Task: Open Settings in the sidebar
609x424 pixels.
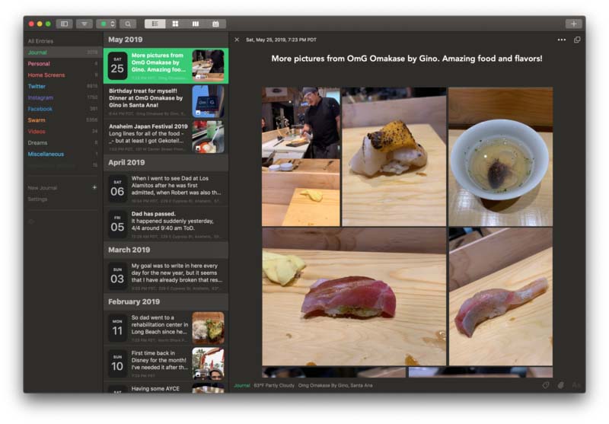Action: [37, 199]
